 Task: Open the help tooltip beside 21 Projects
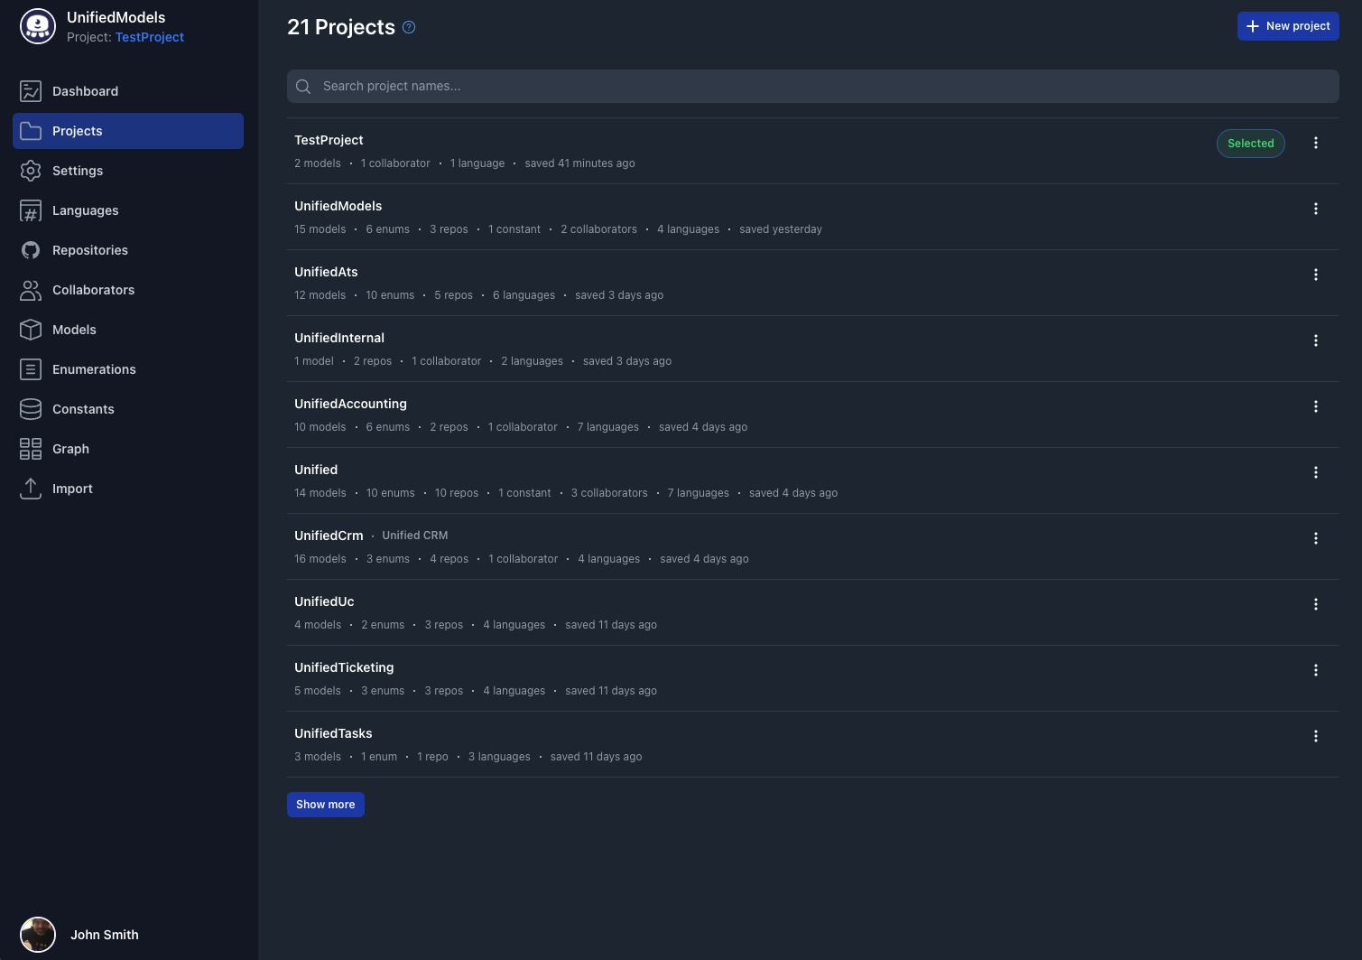408,27
